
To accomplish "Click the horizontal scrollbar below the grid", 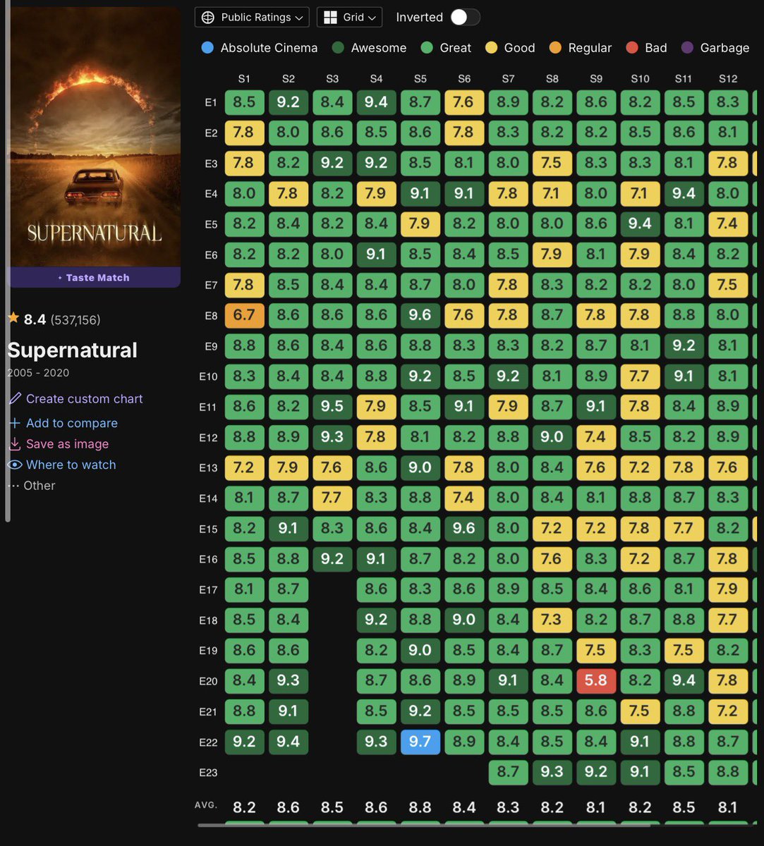I will [x=424, y=825].
